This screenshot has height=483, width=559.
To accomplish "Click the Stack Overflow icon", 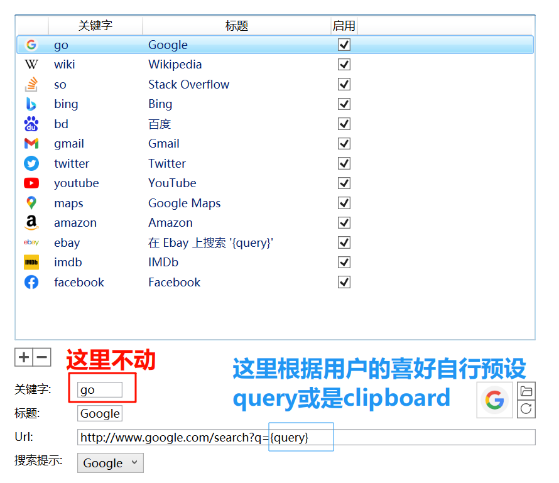I will 31,85.
